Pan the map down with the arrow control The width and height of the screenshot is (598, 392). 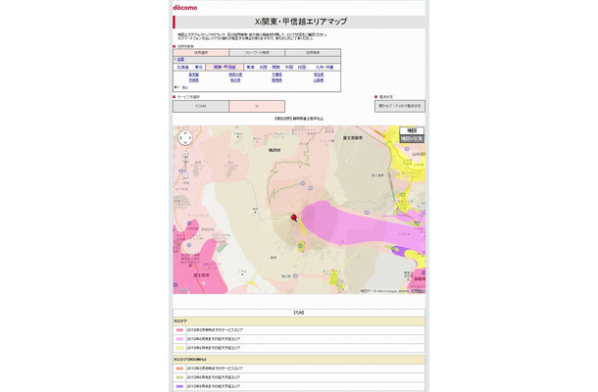coord(185,143)
